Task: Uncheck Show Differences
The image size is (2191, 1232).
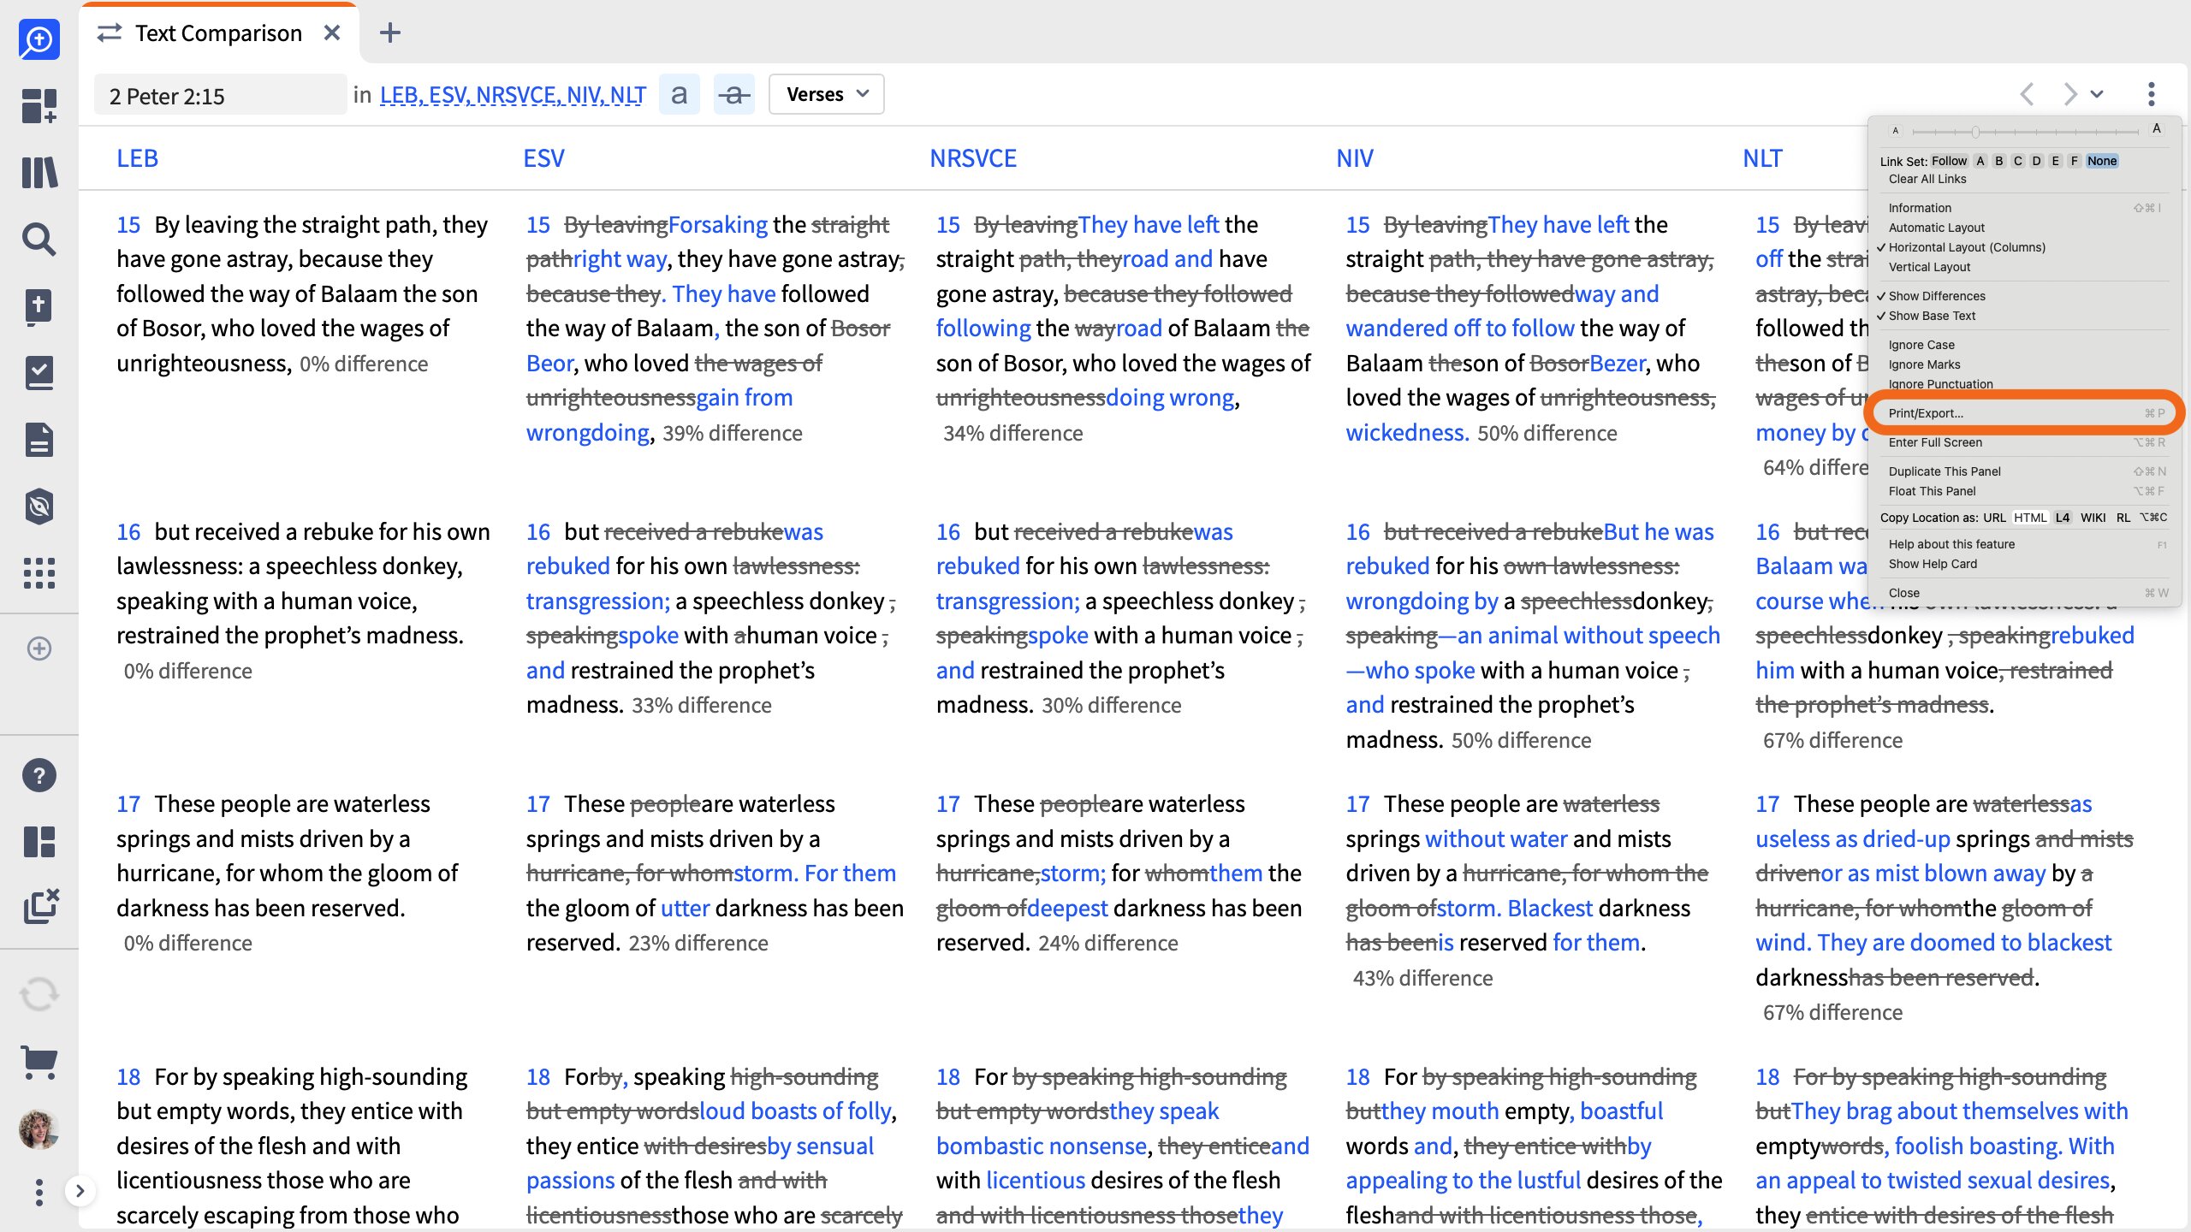Action: [2025, 296]
